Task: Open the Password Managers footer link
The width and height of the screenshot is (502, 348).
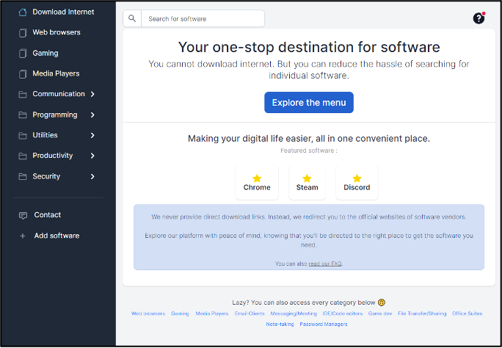Action: pos(323,324)
